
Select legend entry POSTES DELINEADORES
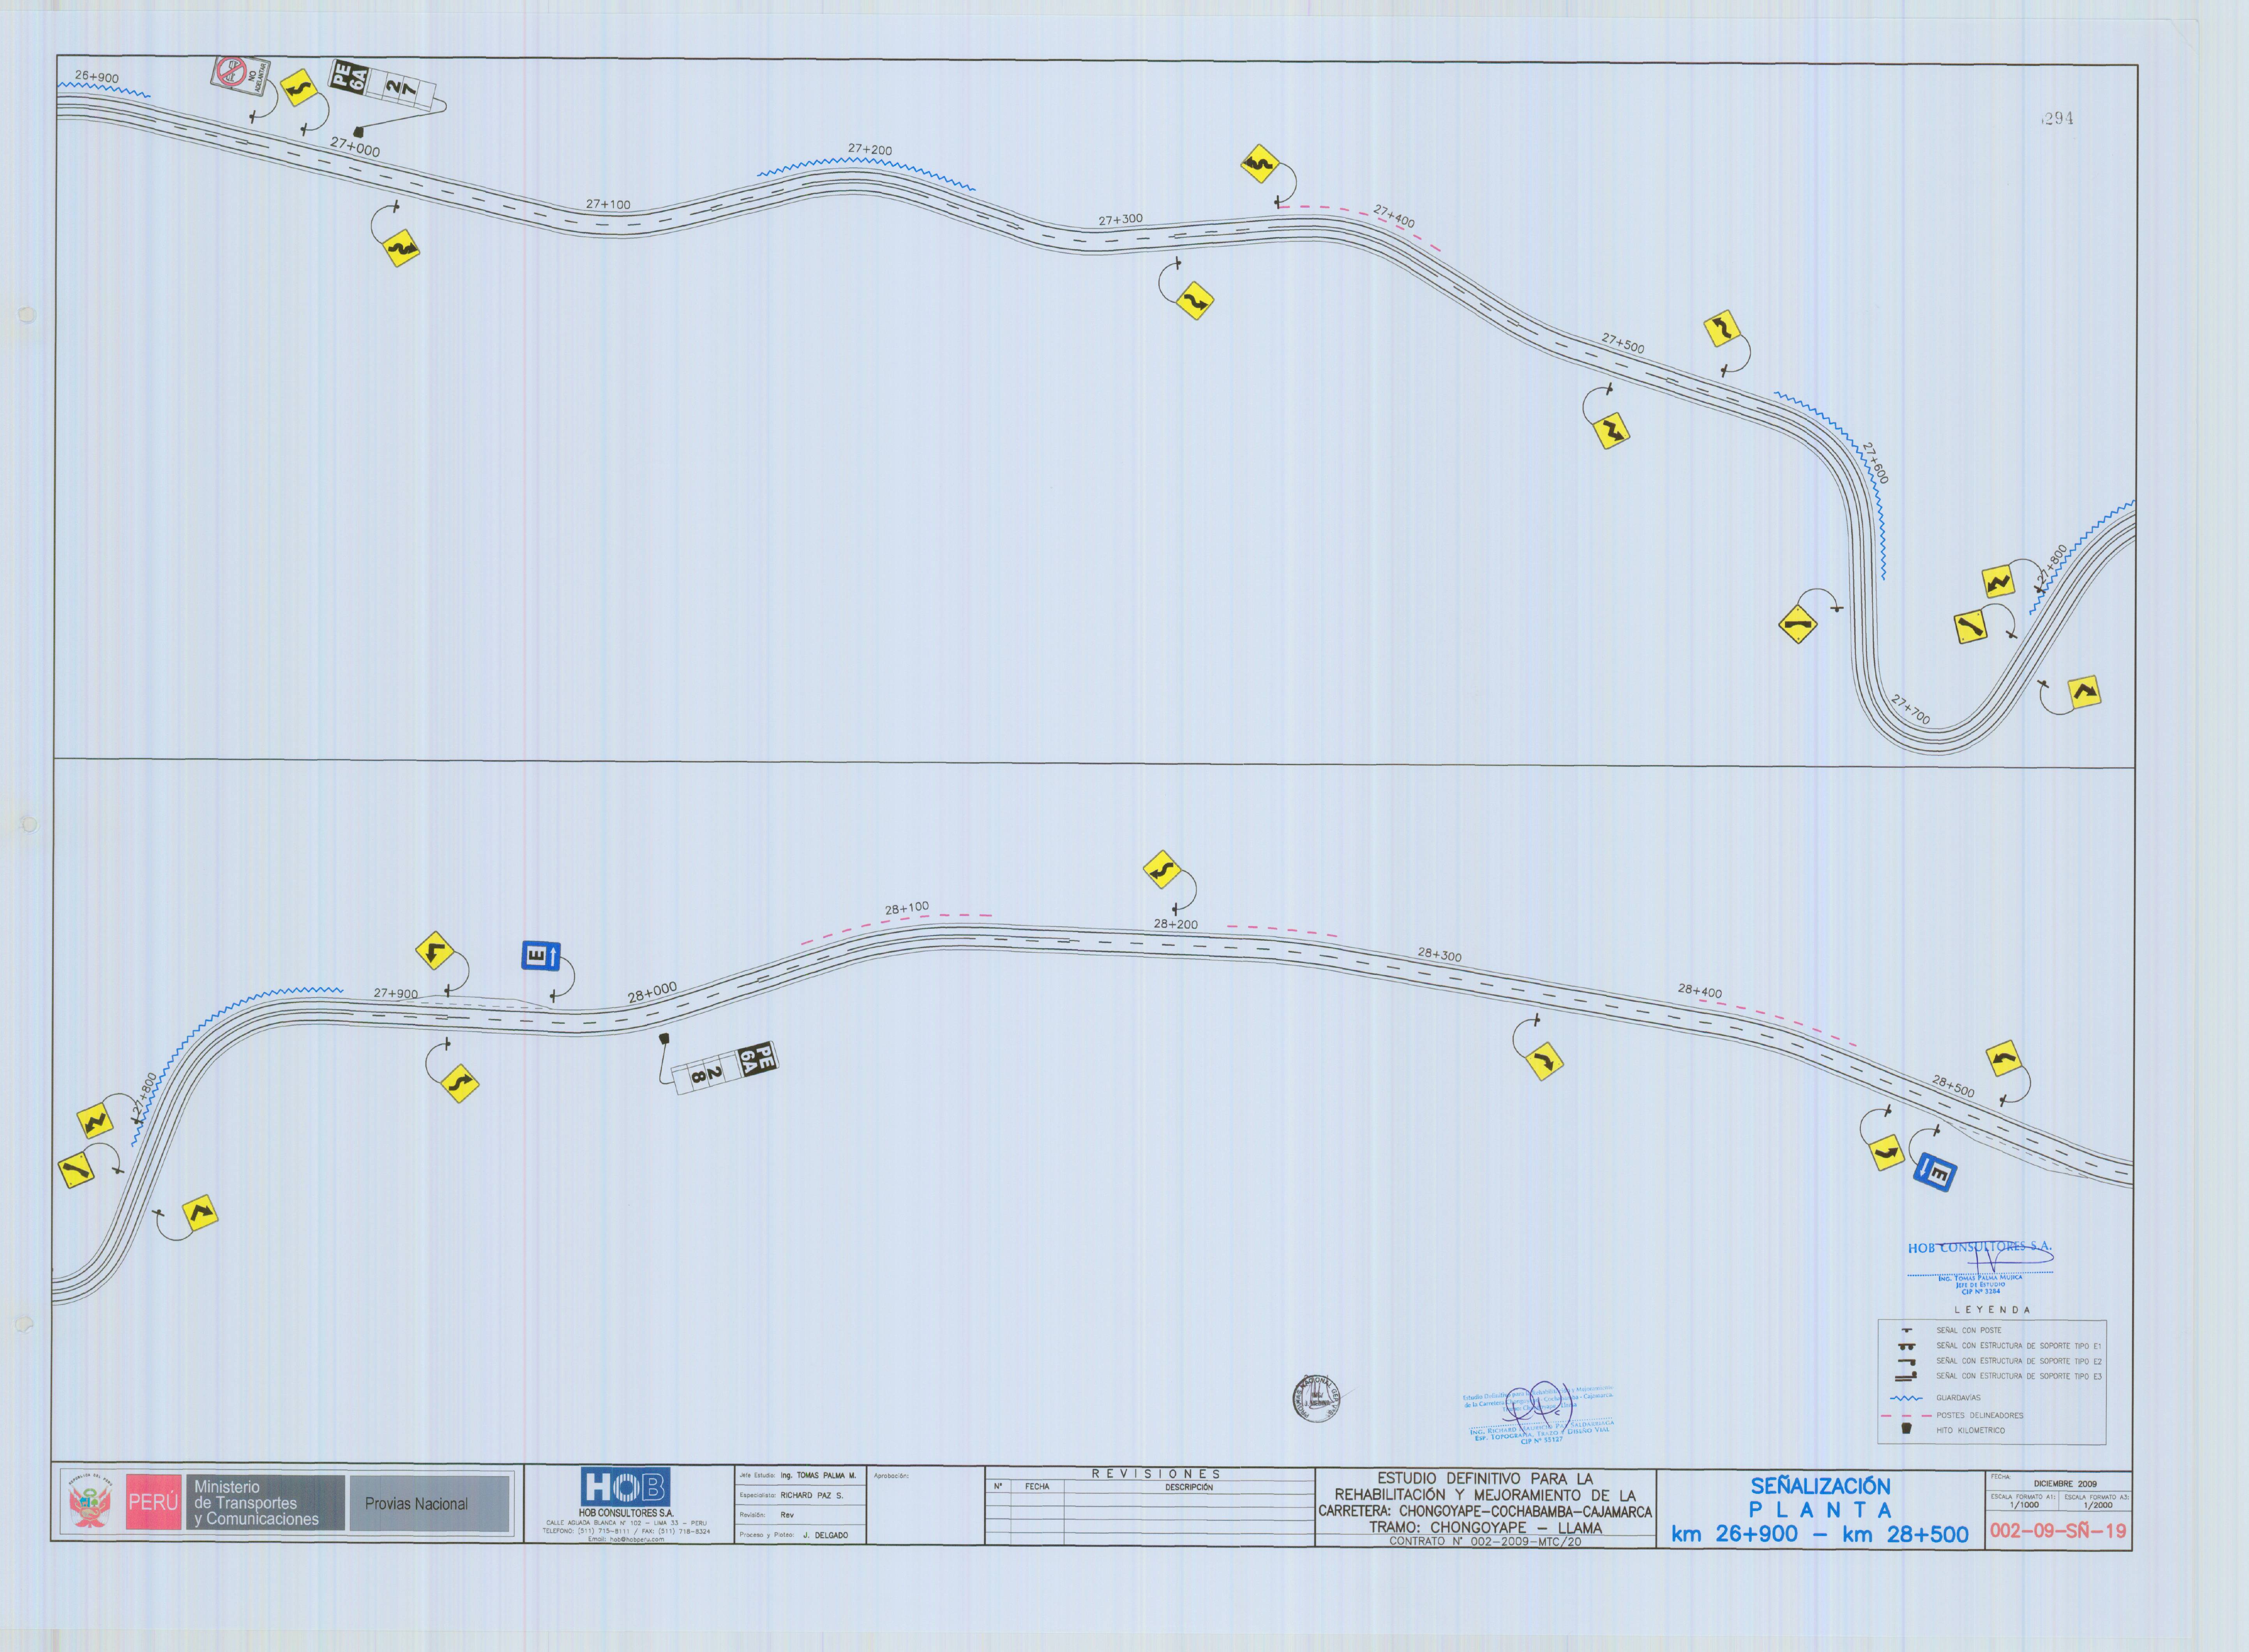click(1980, 1415)
